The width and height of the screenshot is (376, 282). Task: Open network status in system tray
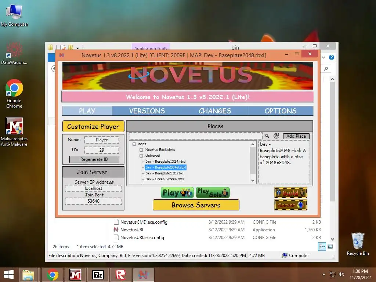[x=333, y=274]
